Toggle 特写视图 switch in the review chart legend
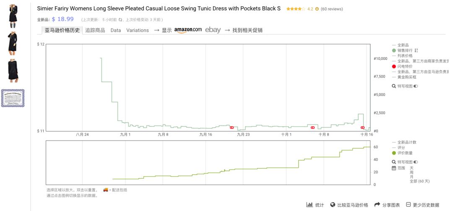The height and width of the screenshot is (211, 453). [416, 162]
